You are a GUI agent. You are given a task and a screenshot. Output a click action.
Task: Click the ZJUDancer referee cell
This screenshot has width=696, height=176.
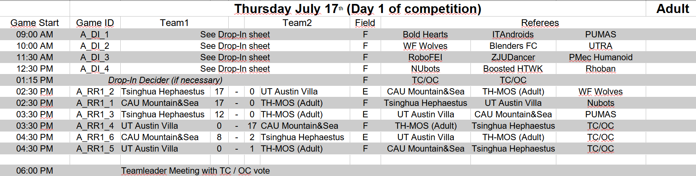[x=513, y=57]
